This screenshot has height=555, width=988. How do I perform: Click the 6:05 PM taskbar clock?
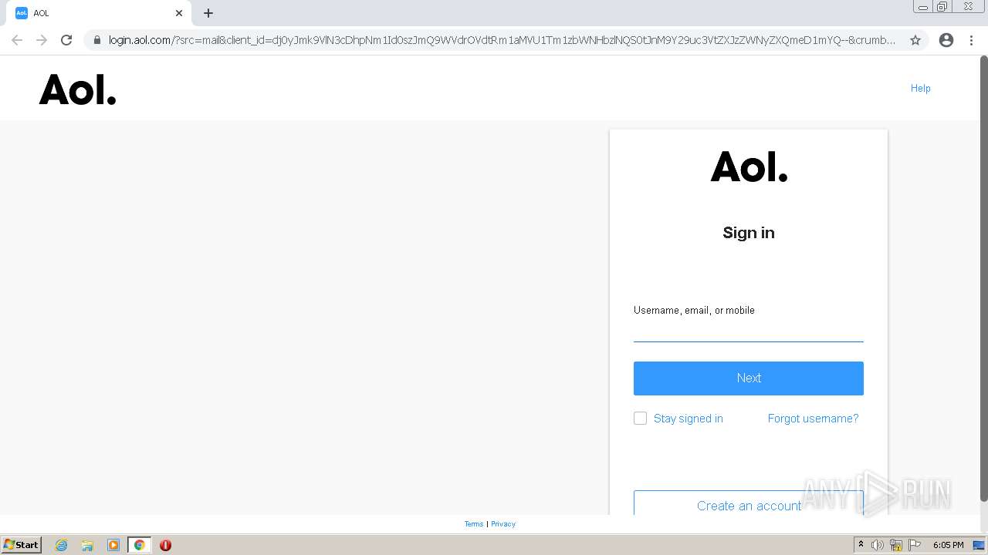[x=948, y=545]
